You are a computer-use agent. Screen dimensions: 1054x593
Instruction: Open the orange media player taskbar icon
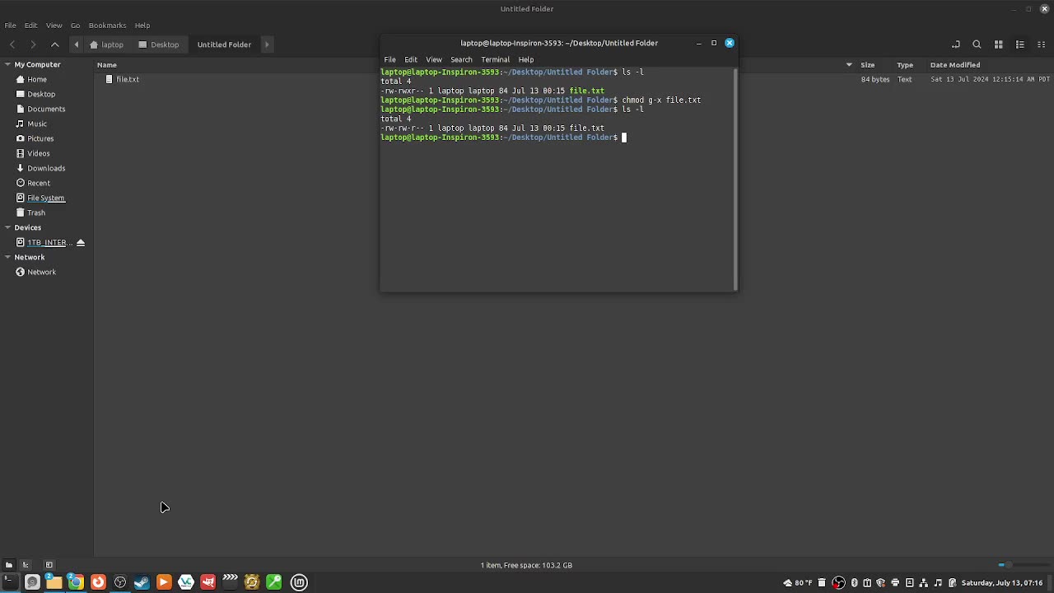pyautogui.click(x=164, y=582)
